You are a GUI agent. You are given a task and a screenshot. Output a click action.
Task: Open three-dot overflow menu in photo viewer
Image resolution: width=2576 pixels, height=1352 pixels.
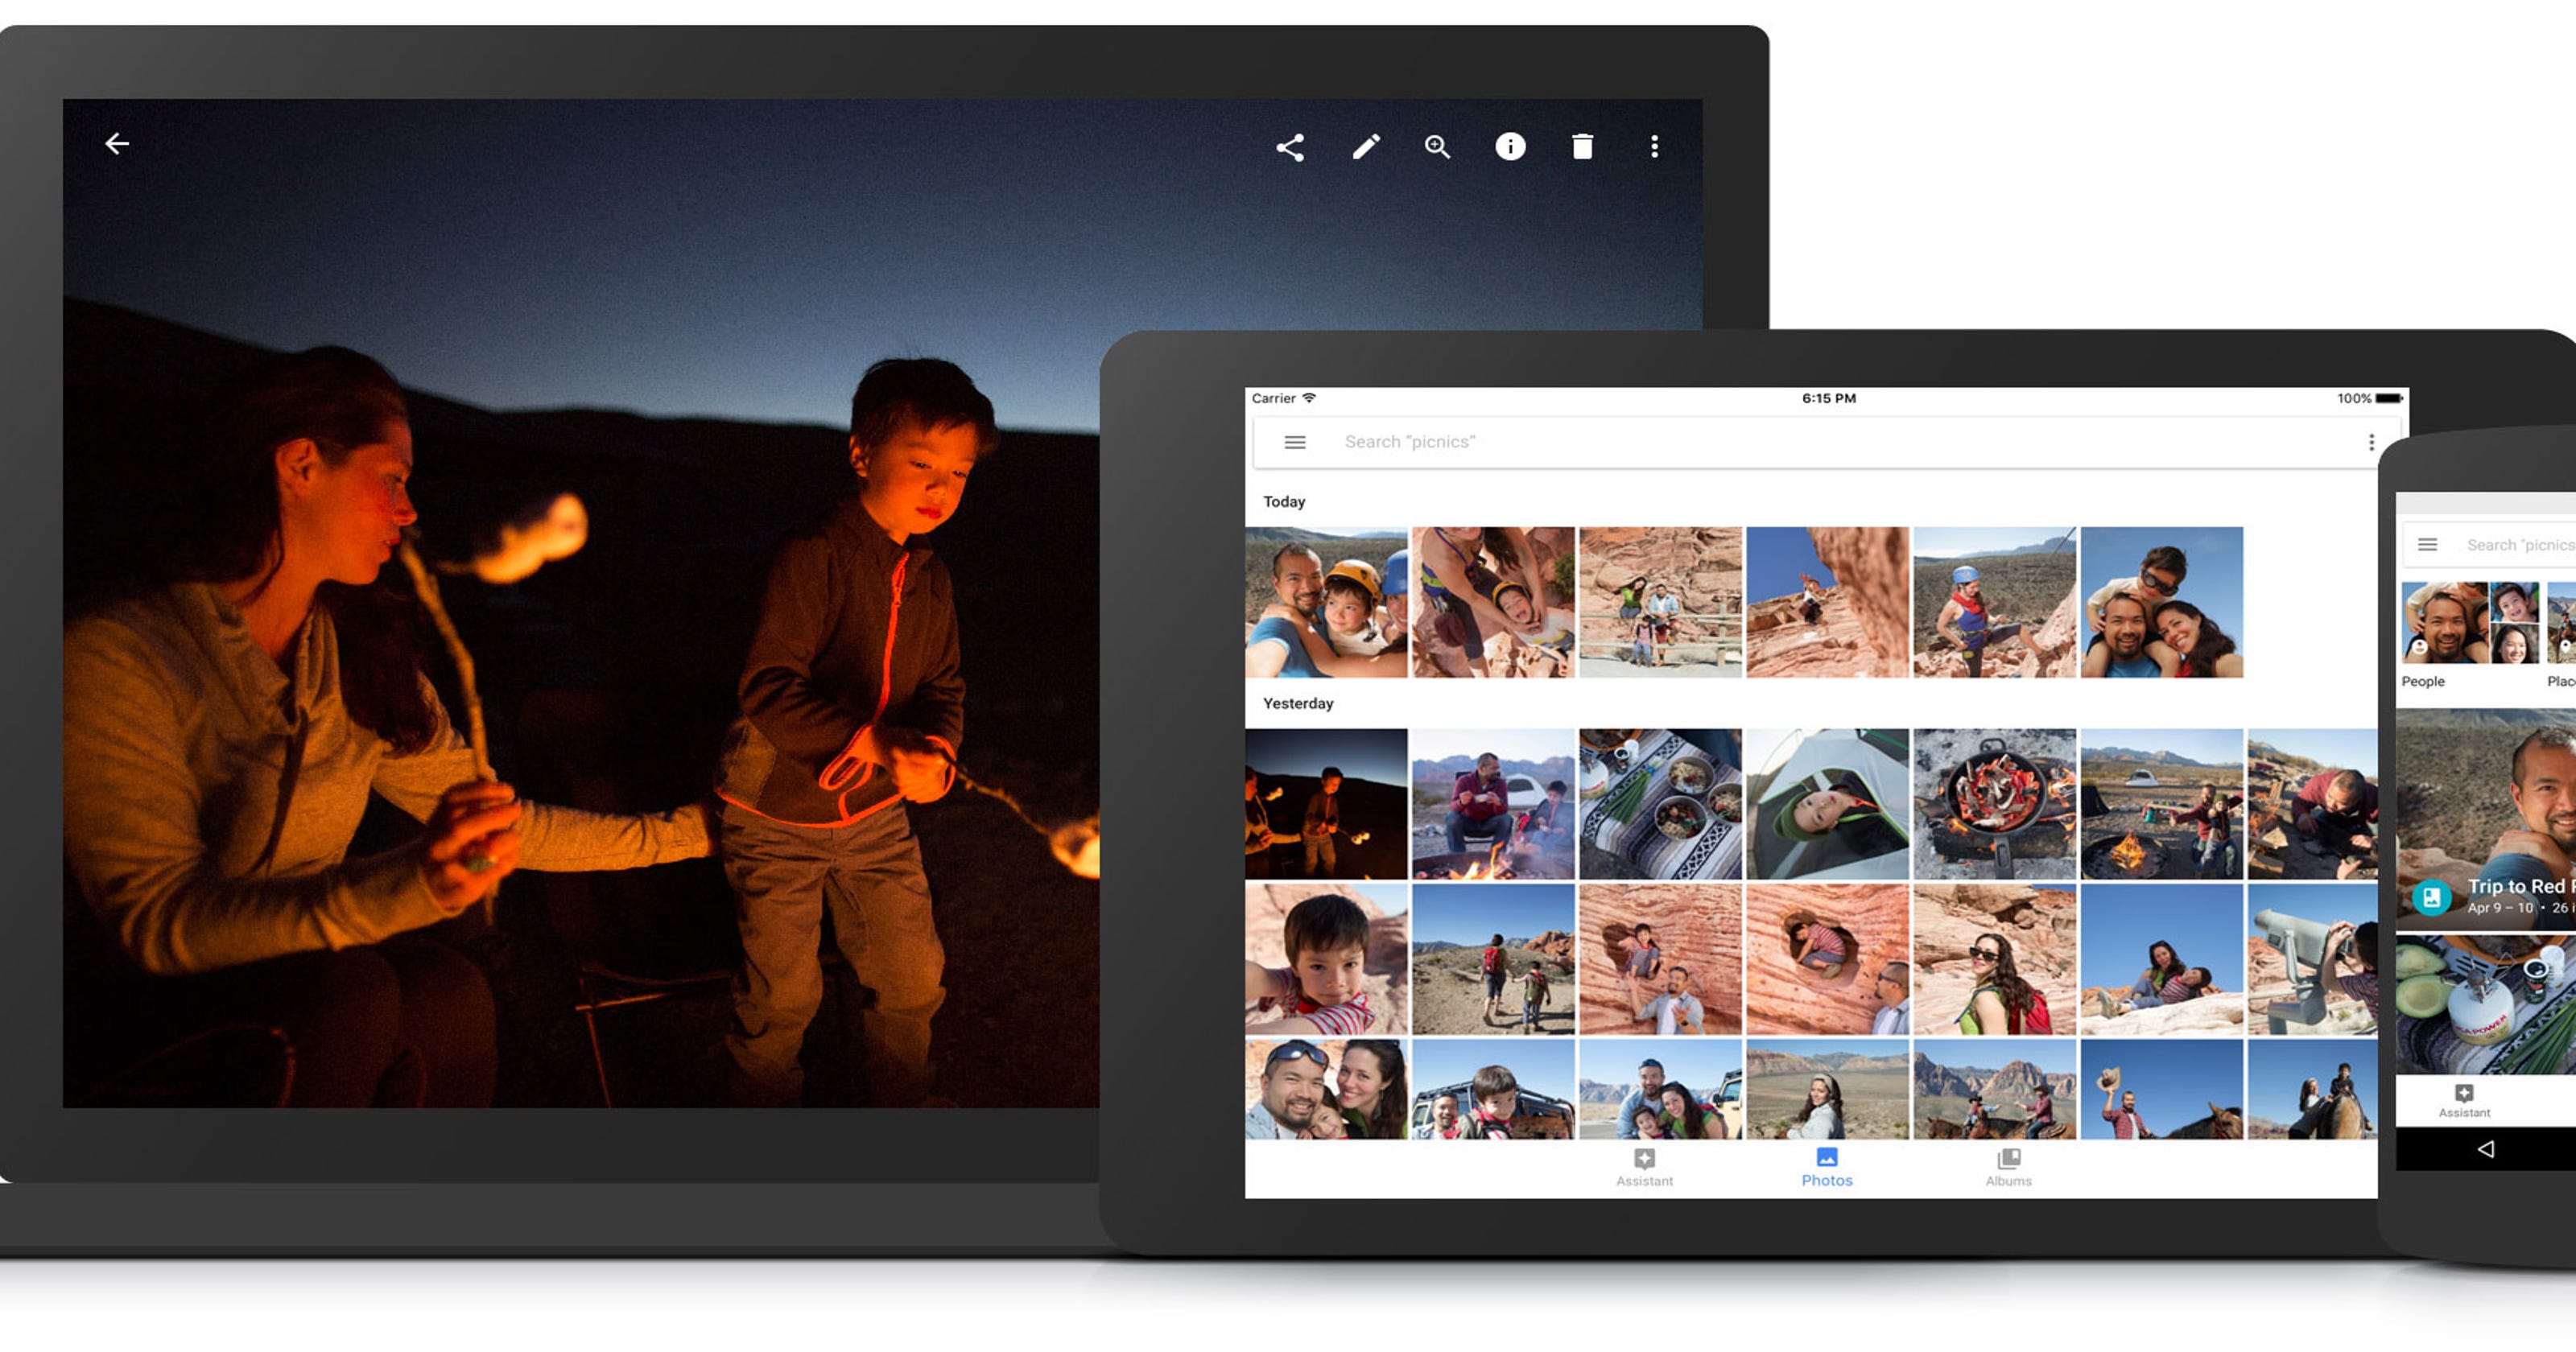(1654, 147)
